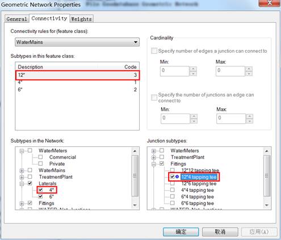Check the 4*4 tapping tee checkbox
Viewport: 281px width, 240px height.
(173, 190)
